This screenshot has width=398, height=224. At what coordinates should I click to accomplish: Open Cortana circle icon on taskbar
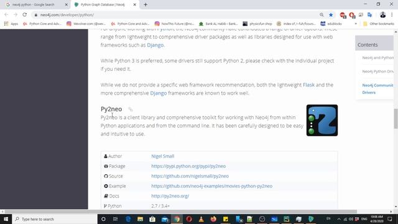point(103,219)
